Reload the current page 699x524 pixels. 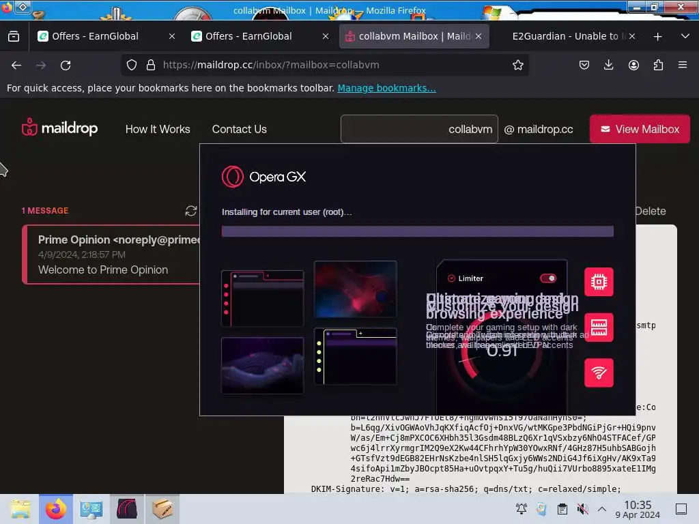click(x=66, y=65)
